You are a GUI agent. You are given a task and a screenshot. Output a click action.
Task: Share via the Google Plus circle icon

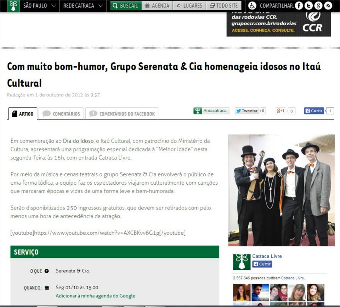(318, 6)
